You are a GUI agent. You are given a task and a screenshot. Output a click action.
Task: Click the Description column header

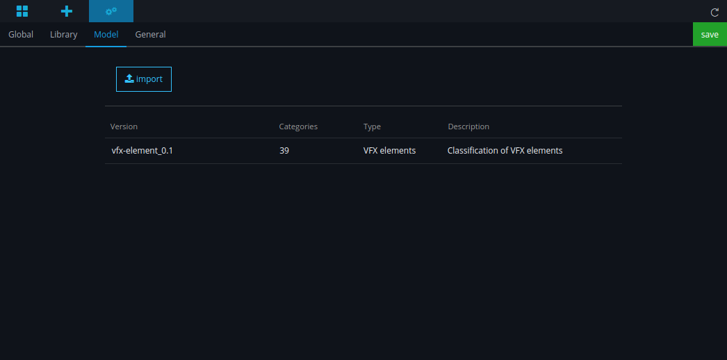click(x=468, y=126)
